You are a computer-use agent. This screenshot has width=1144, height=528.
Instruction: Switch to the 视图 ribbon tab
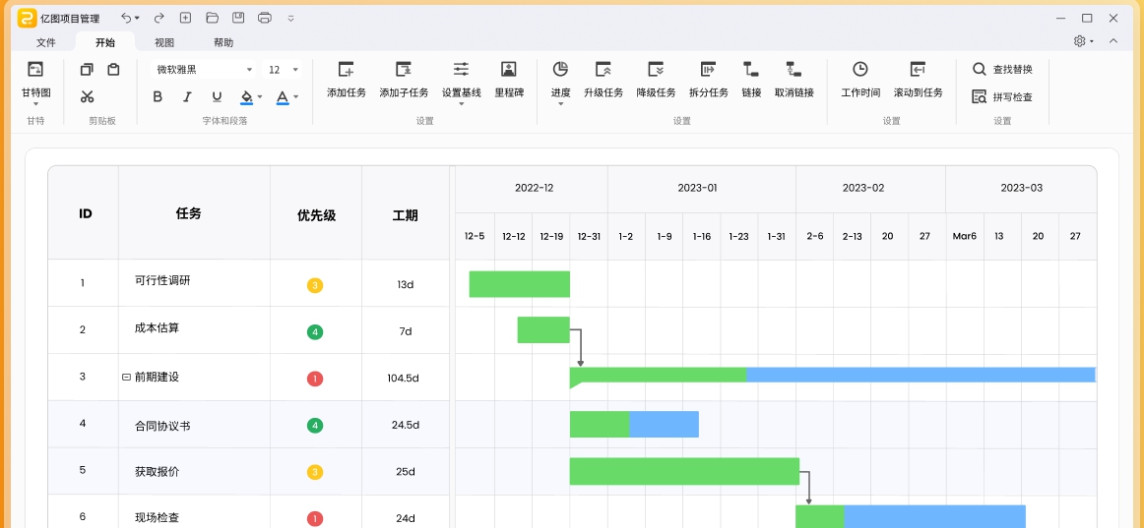[x=164, y=43]
